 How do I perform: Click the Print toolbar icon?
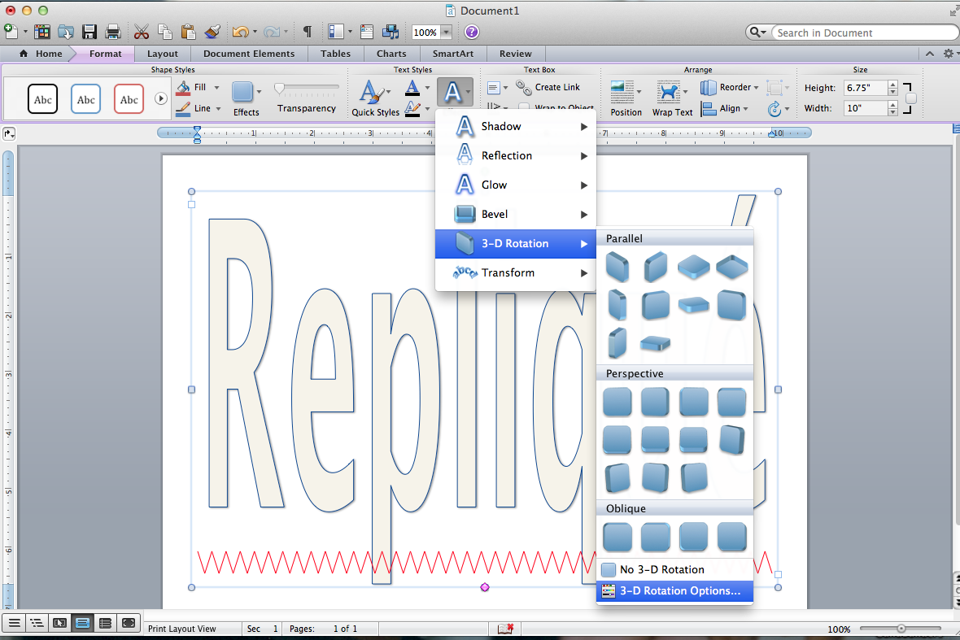point(113,33)
